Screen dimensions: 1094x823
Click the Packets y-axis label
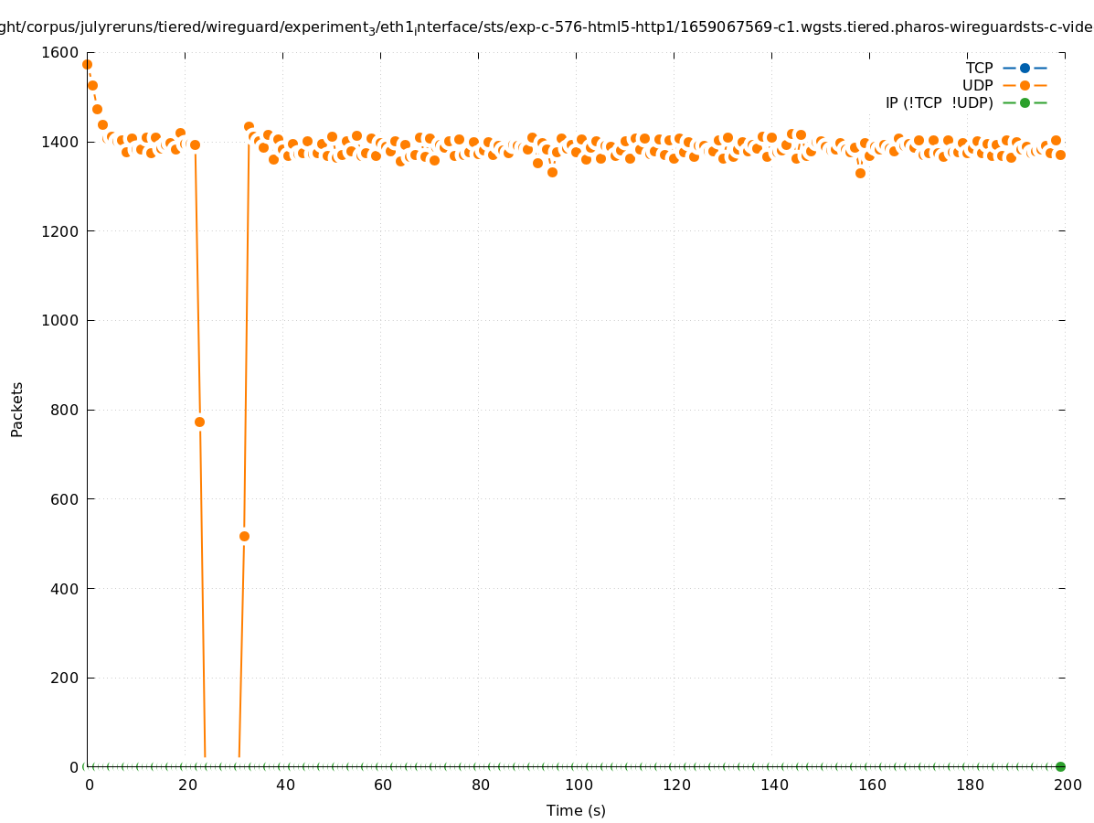point(16,409)
